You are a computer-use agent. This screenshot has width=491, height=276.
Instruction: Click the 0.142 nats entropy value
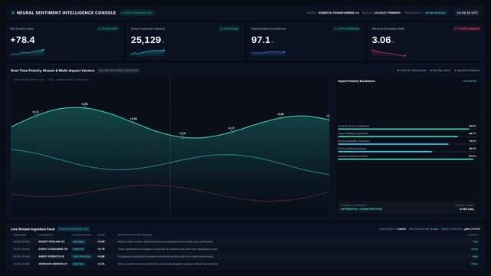[466, 209]
